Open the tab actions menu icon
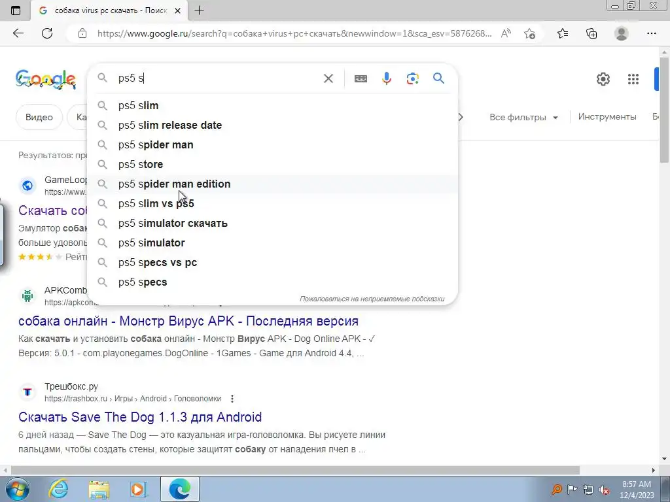 pyautogui.click(x=16, y=10)
